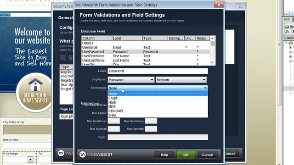Viewport: 294px width, 165px height.
Task: Choose MD5 encryption option
Action: click(x=158, y=107)
